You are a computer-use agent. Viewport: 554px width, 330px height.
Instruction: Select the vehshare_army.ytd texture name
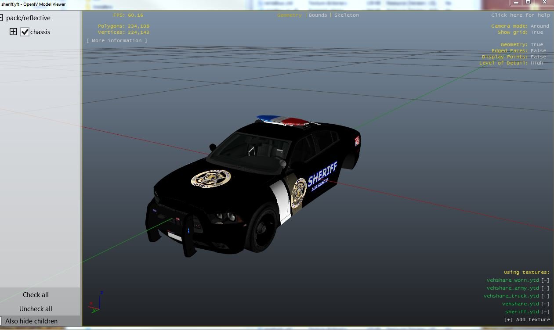tap(513, 288)
